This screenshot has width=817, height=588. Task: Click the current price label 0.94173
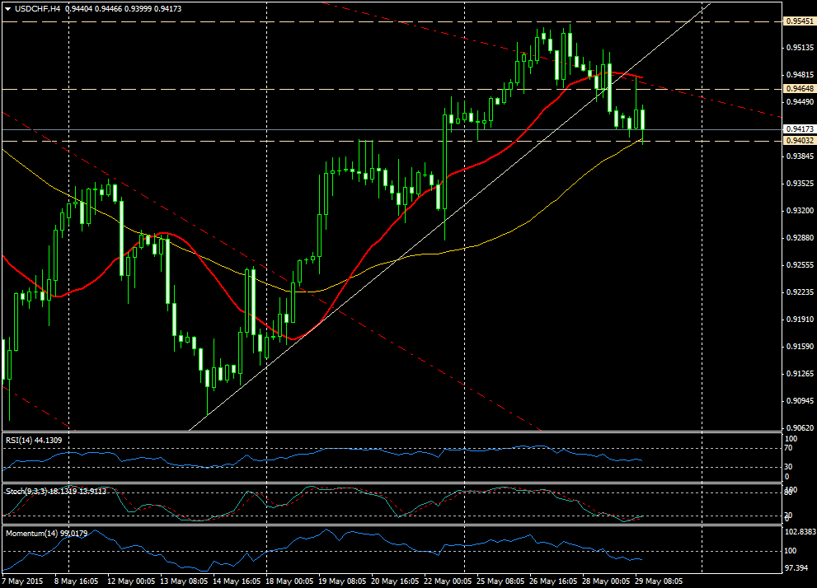[x=798, y=129]
